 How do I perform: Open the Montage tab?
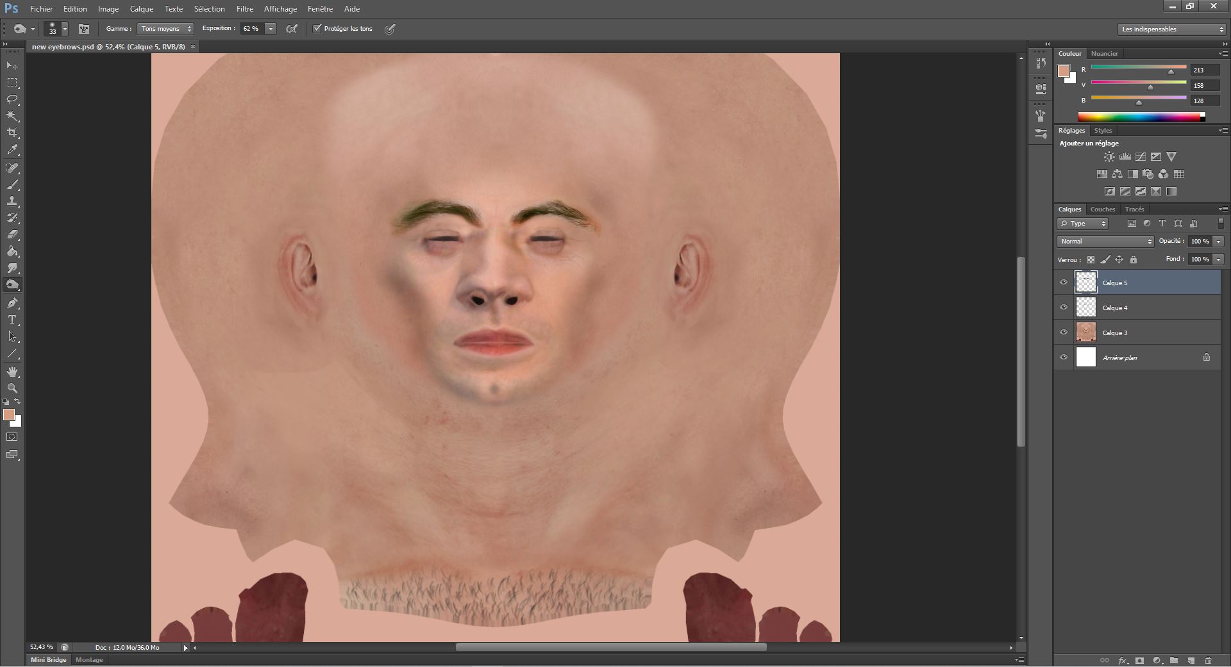[89, 660]
